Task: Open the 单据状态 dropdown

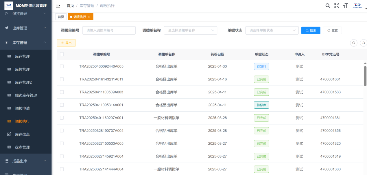Action: pos(272,30)
